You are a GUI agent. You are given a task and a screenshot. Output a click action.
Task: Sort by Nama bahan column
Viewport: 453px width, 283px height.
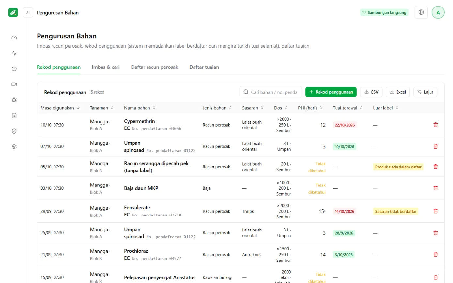point(140,108)
